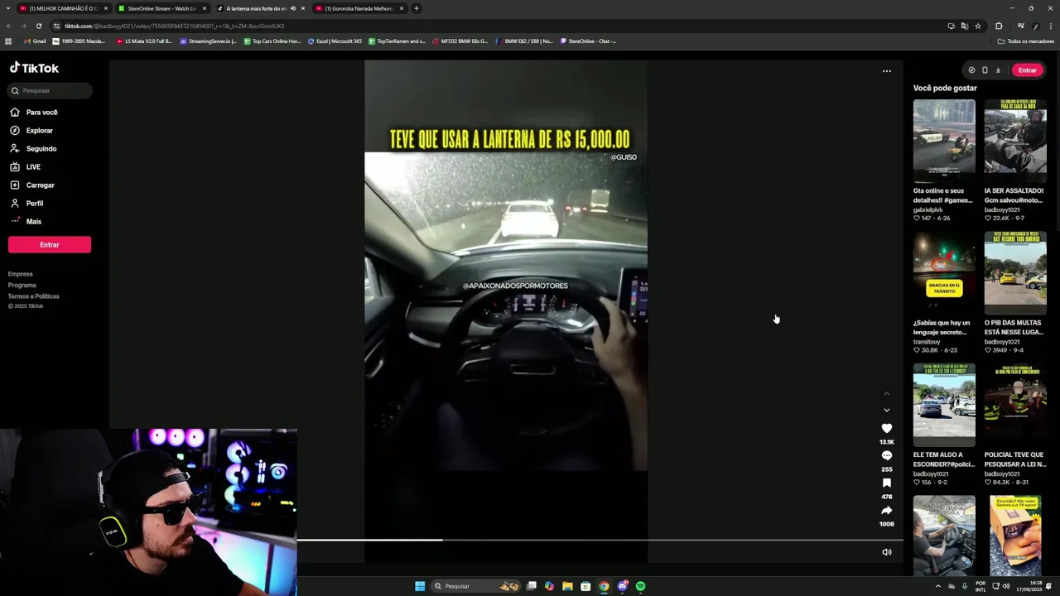
Task: Reload the page
Action: point(38,26)
